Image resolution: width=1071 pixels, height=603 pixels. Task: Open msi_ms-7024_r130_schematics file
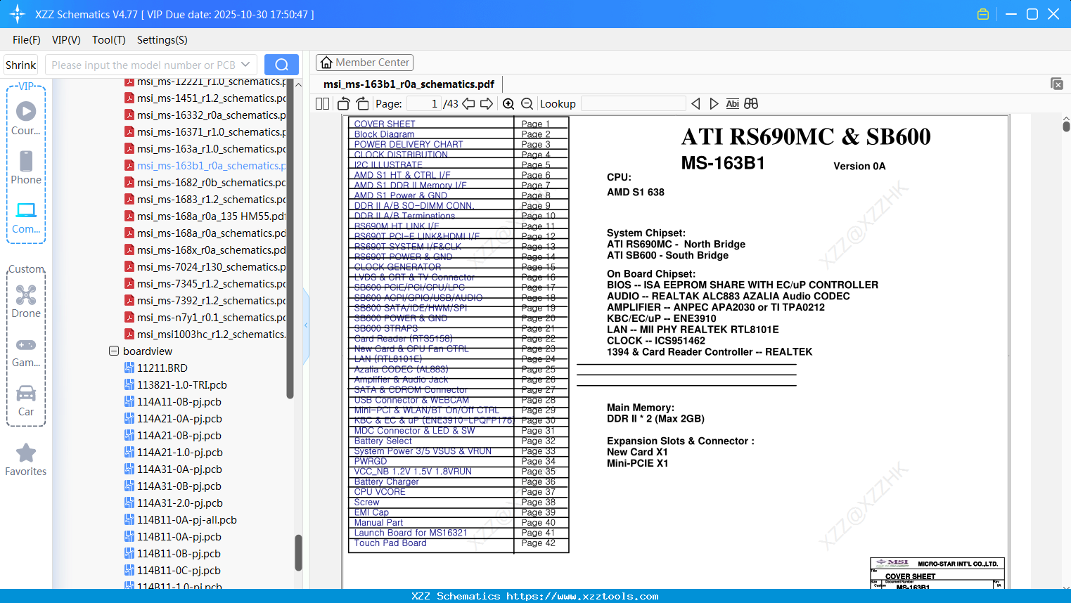tap(211, 267)
